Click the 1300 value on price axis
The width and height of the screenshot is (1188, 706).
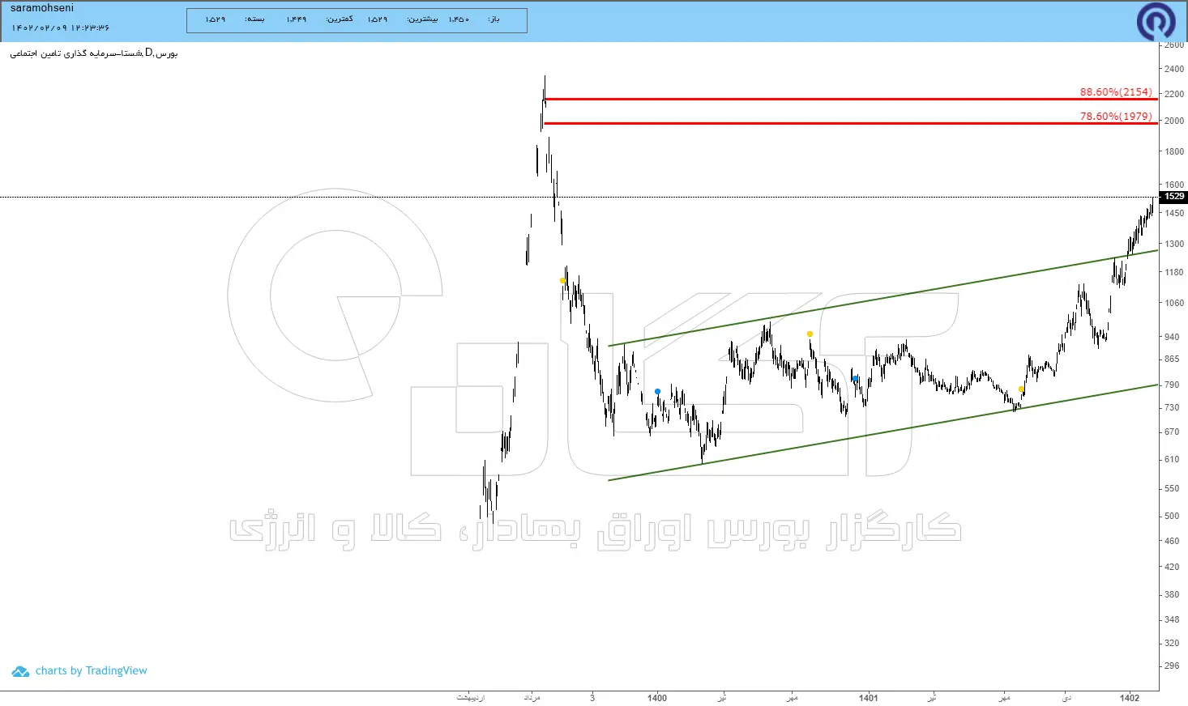click(x=1174, y=244)
